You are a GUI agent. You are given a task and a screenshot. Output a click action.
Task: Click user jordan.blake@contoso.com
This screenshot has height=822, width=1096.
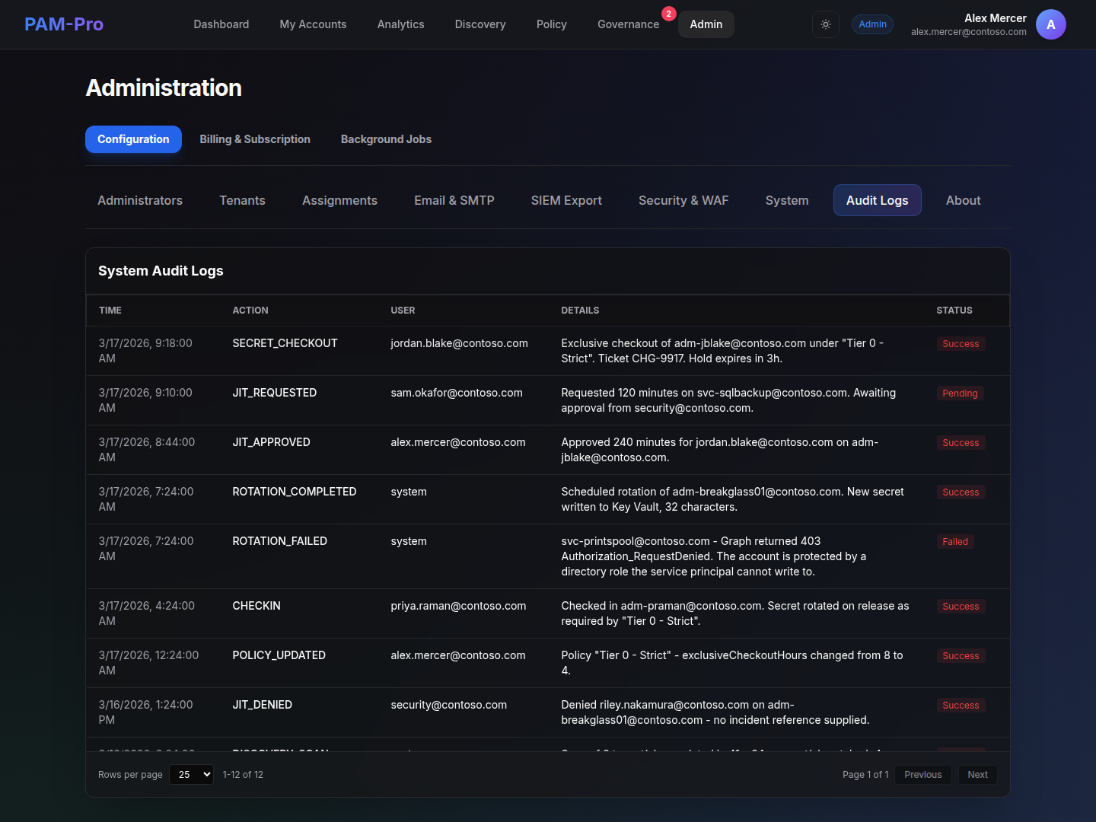[459, 343]
